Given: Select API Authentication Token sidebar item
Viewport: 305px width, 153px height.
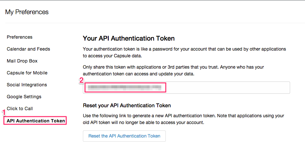Looking at the screenshot, I should pos(36,121).
